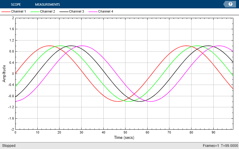Toggle visibility of Channel 1 legend entry

[19, 11]
